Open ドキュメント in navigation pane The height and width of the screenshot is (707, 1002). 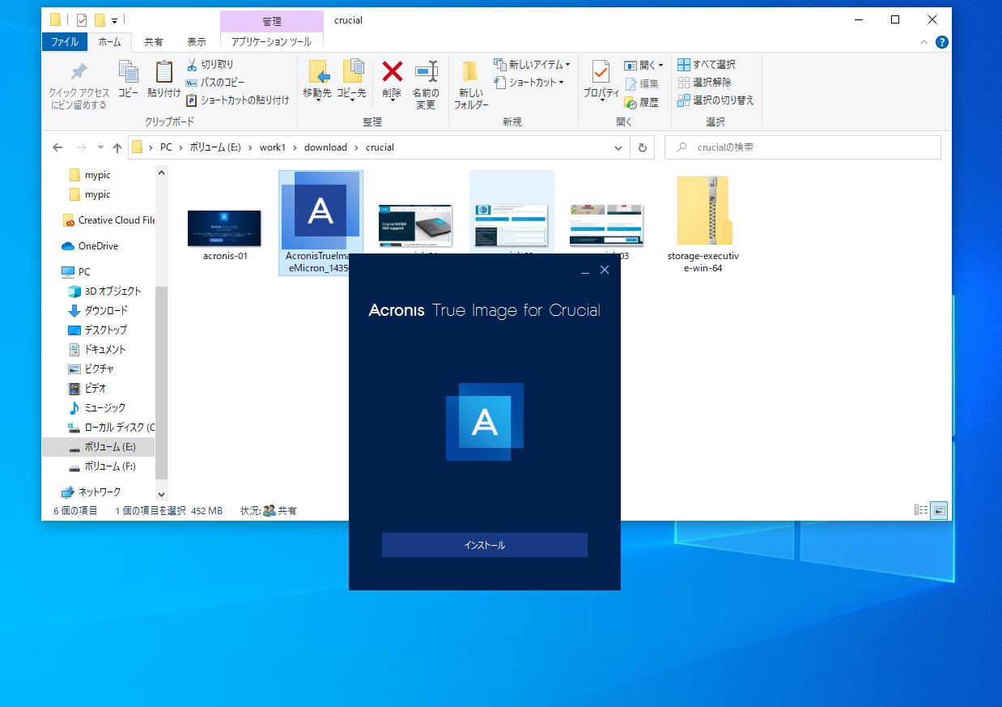(97, 350)
